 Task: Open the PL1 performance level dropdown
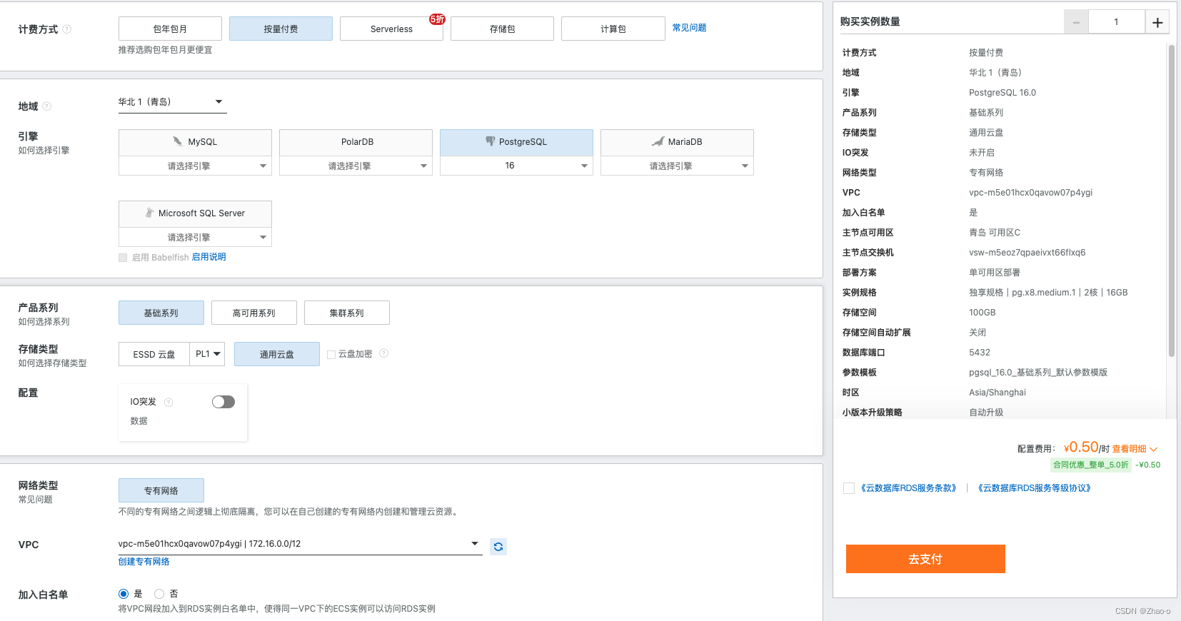point(207,354)
